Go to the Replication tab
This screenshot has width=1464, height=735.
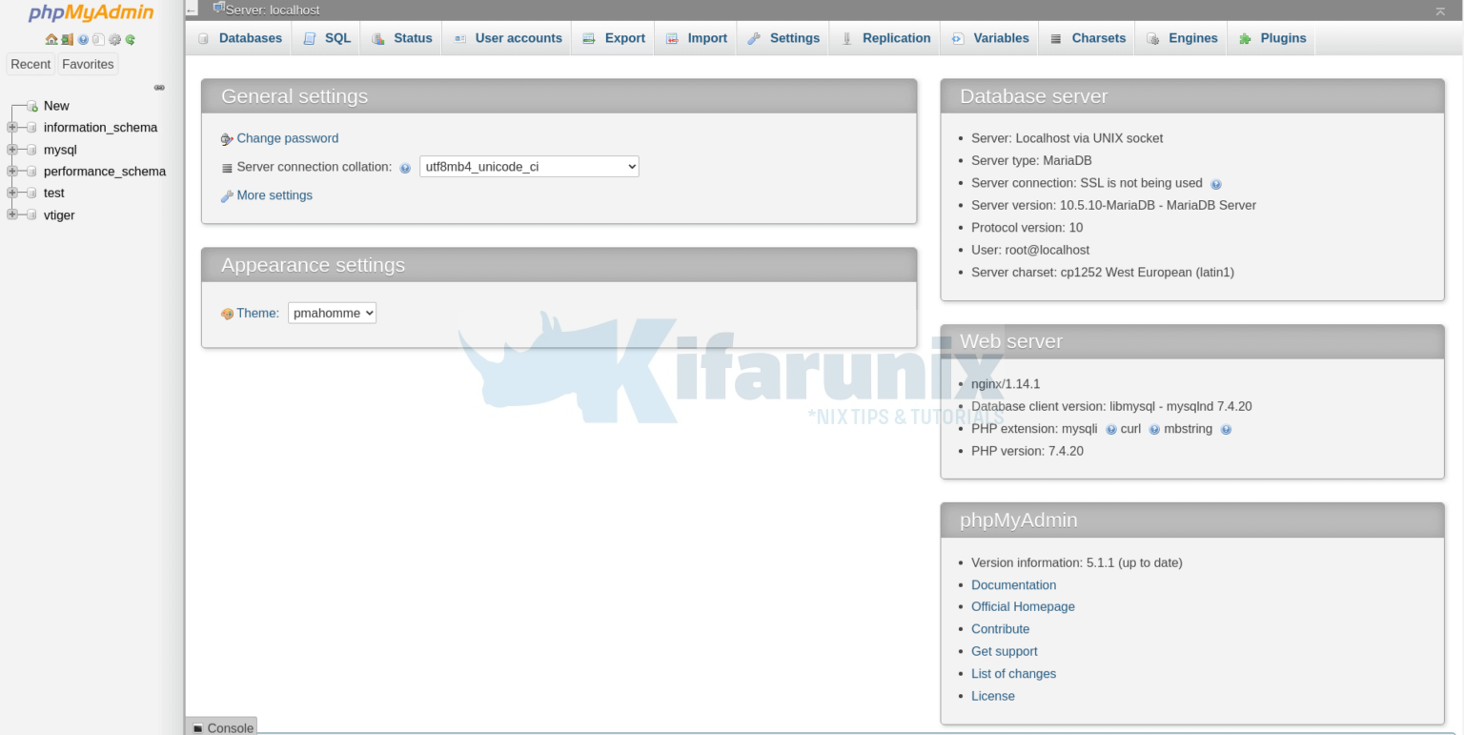[884, 37]
